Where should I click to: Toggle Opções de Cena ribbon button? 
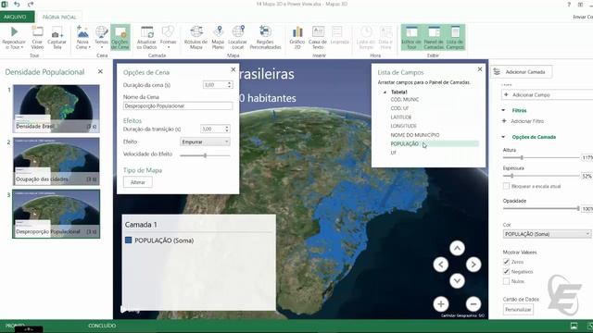(x=120, y=37)
